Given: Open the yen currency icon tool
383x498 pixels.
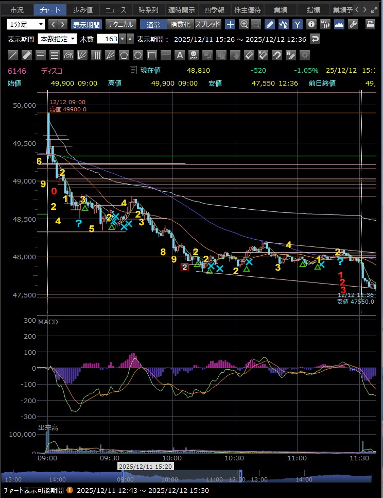Looking at the screenshot, I should 297,24.
